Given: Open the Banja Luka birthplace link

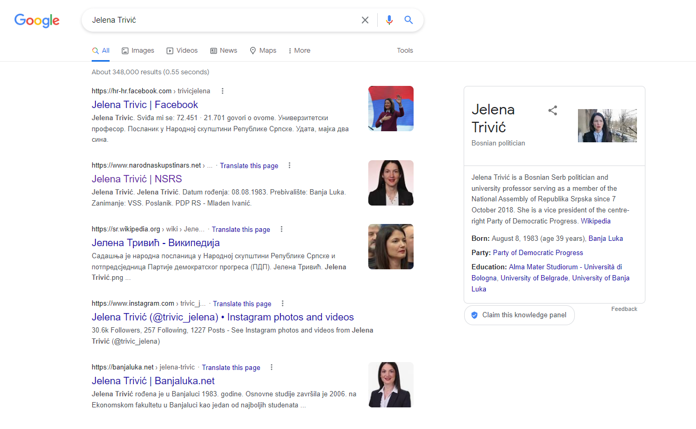Looking at the screenshot, I should 605,238.
